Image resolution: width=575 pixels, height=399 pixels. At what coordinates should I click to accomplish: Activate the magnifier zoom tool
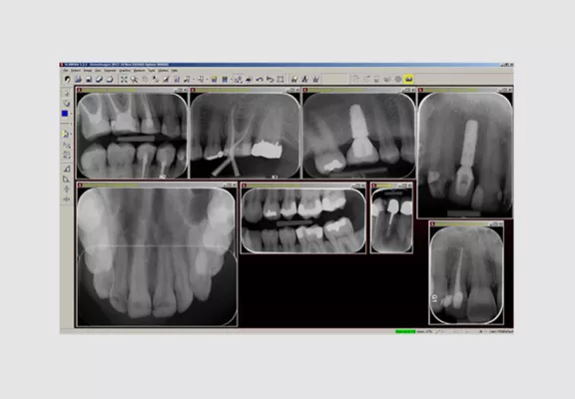point(134,79)
